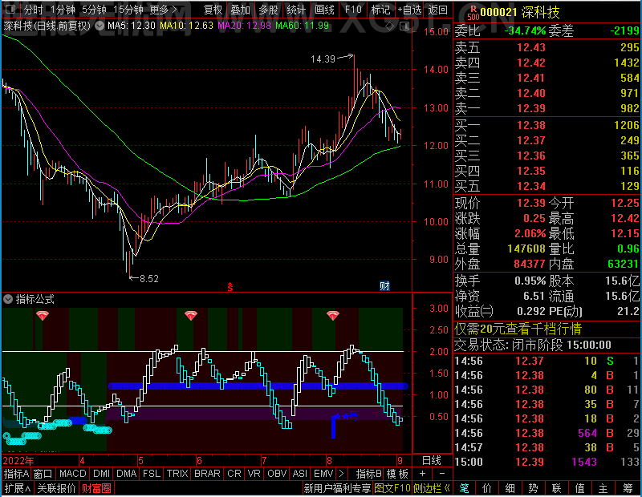Click the rightmost red diamond in indicator panel
This screenshot has height=497, width=642.
(x=333, y=315)
